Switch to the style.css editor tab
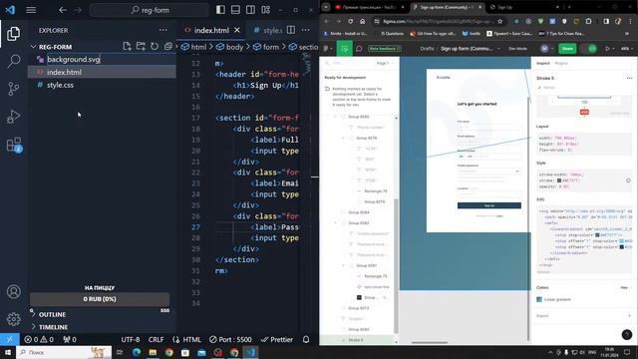Viewport: 638px width, 359px height. pyautogui.click(x=267, y=30)
